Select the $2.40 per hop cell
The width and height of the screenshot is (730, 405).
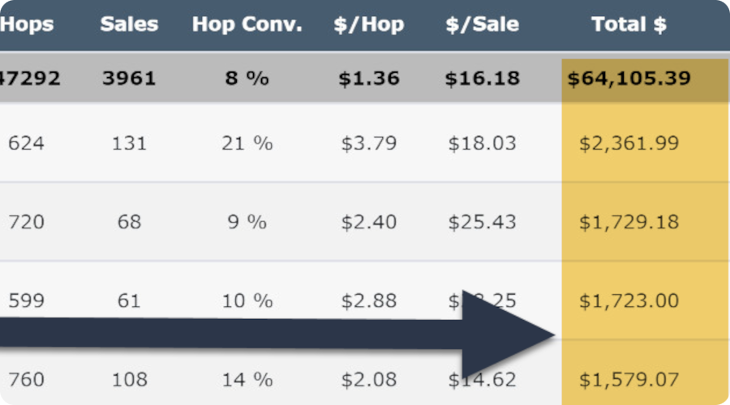coord(368,222)
